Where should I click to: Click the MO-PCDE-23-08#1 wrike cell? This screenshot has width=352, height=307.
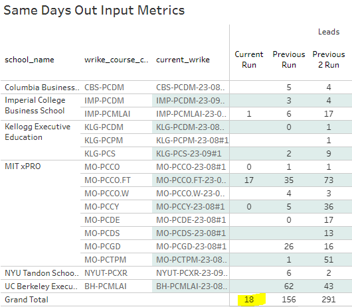[191, 220]
